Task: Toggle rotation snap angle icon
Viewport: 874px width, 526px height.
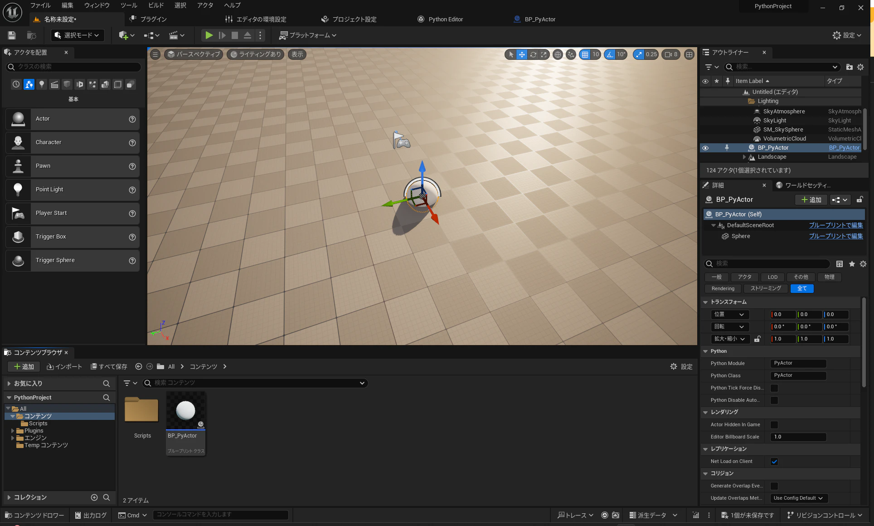Action: [x=610, y=54]
